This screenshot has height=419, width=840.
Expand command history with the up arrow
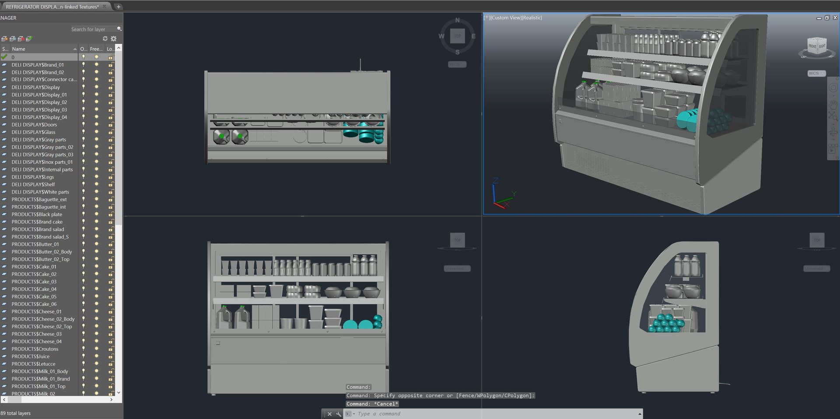click(x=640, y=414)
